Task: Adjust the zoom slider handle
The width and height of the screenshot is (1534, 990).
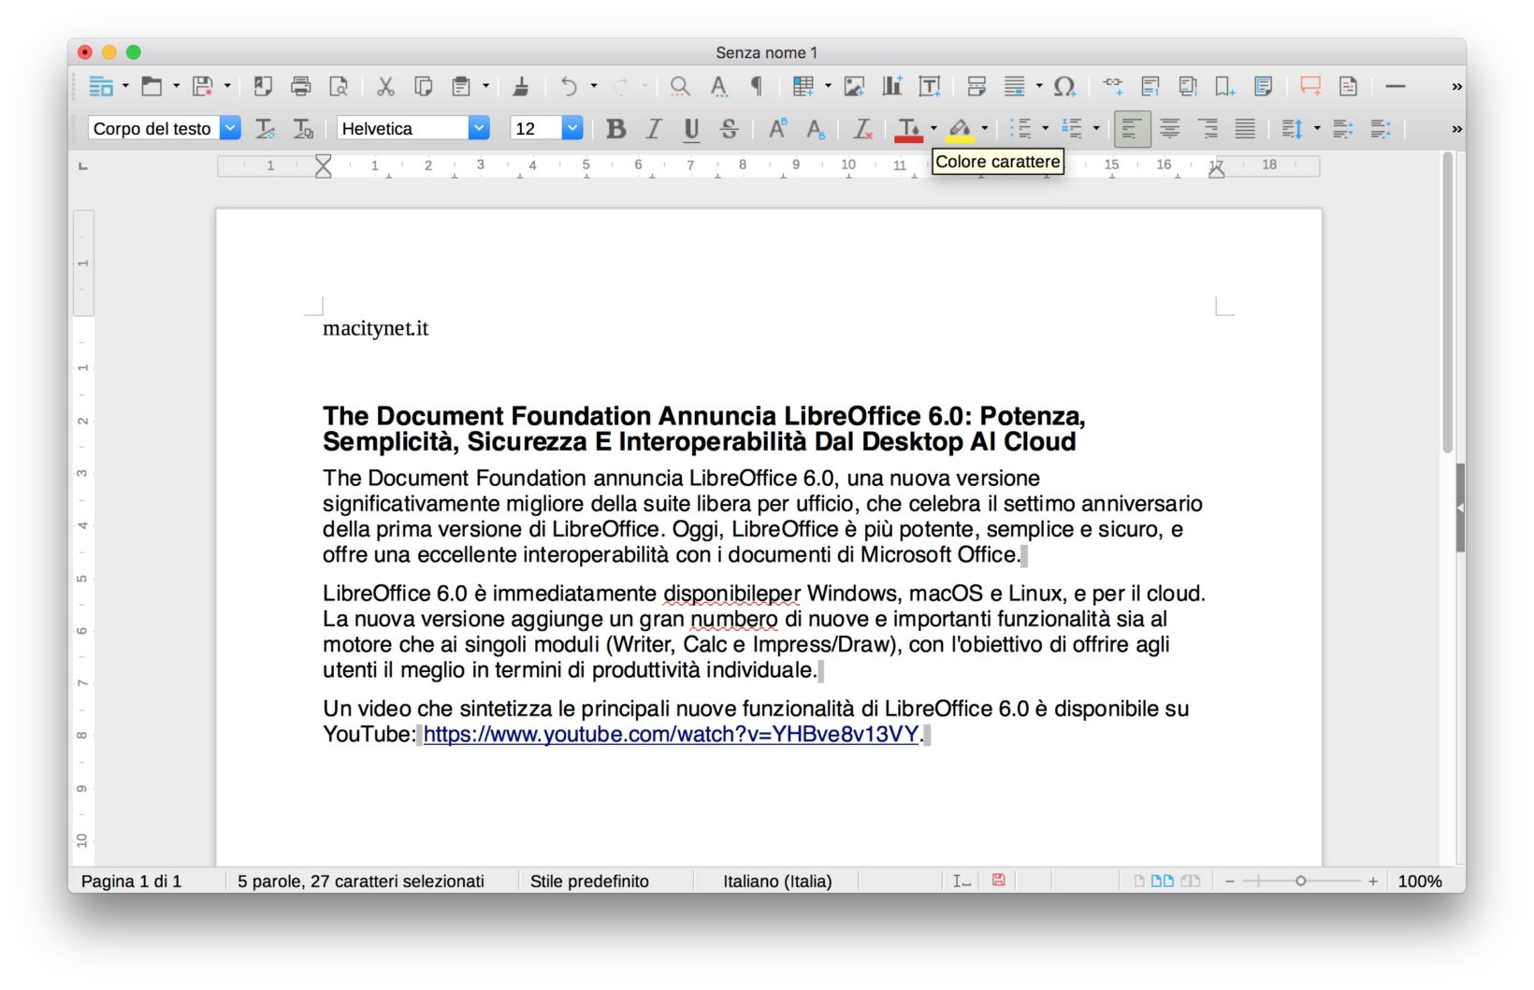Action: tap(1300, 881)
